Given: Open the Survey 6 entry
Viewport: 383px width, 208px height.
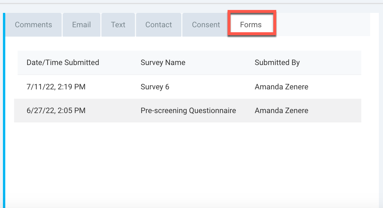Looking at the screenshot, I should 155,87.
